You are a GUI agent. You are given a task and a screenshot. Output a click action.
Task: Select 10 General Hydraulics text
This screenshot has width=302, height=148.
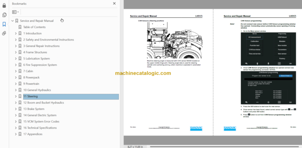coord(37,90)
